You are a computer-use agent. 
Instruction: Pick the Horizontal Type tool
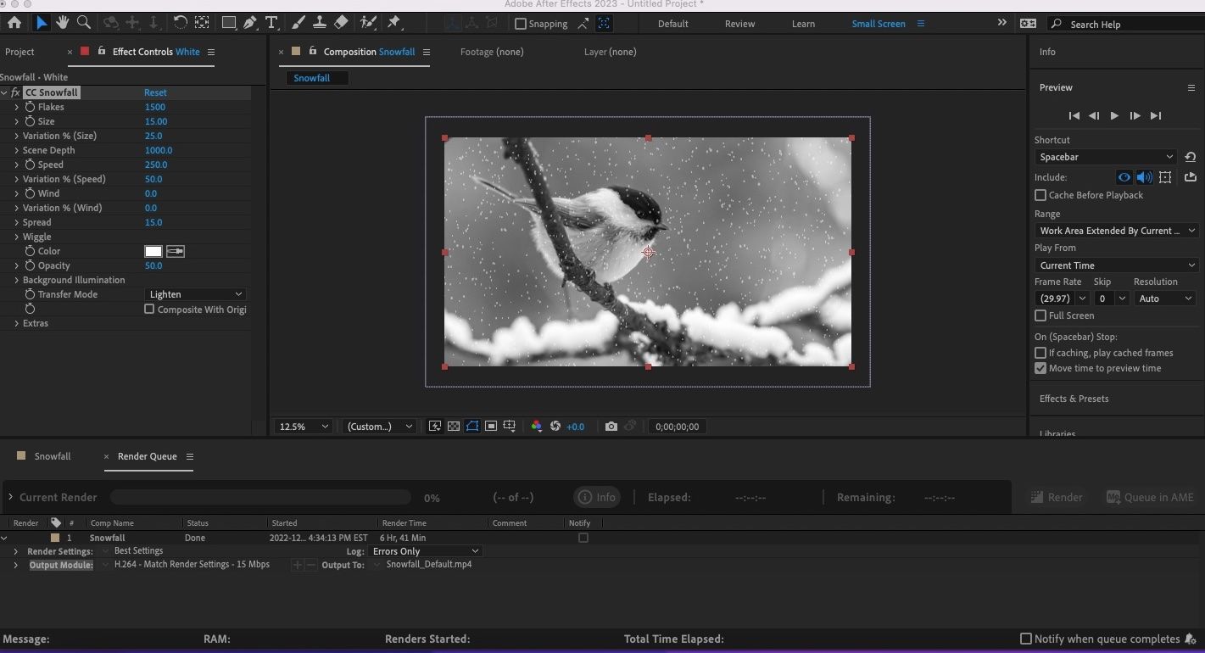click(271, 23)
